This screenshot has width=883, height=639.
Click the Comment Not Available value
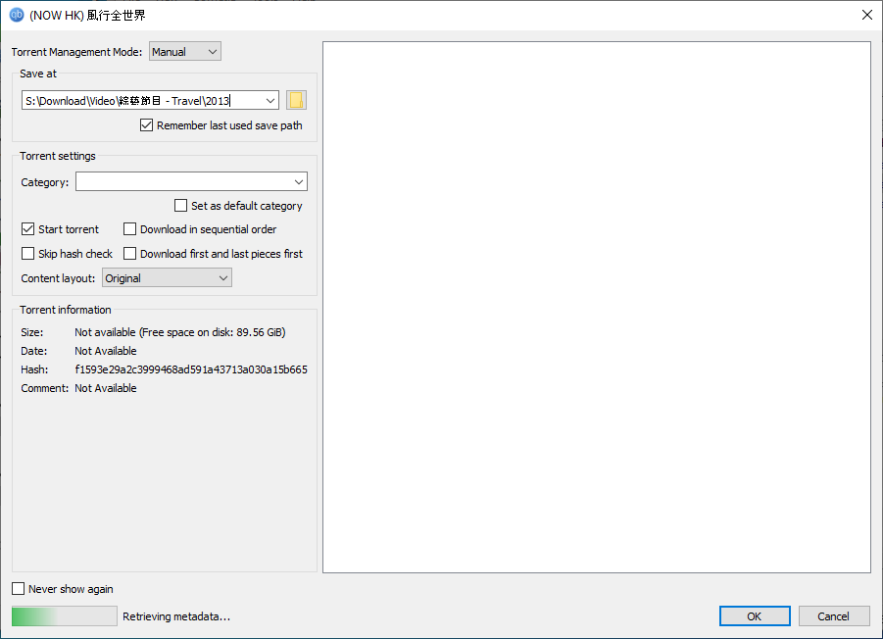(x=106, y=388)
